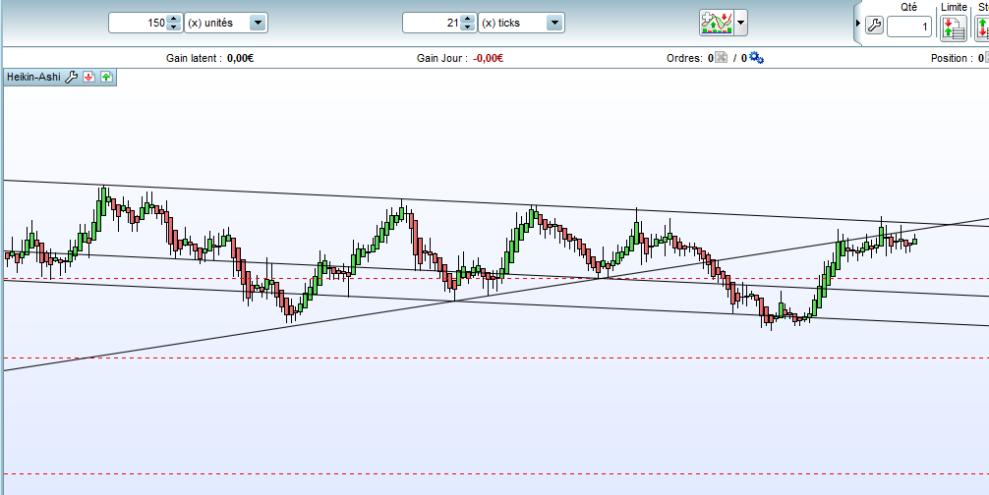This screenshot has height=495, width=989.
Task: Click the Qté quantity input field
Action: pyautogui.click(x=909, y=27)
